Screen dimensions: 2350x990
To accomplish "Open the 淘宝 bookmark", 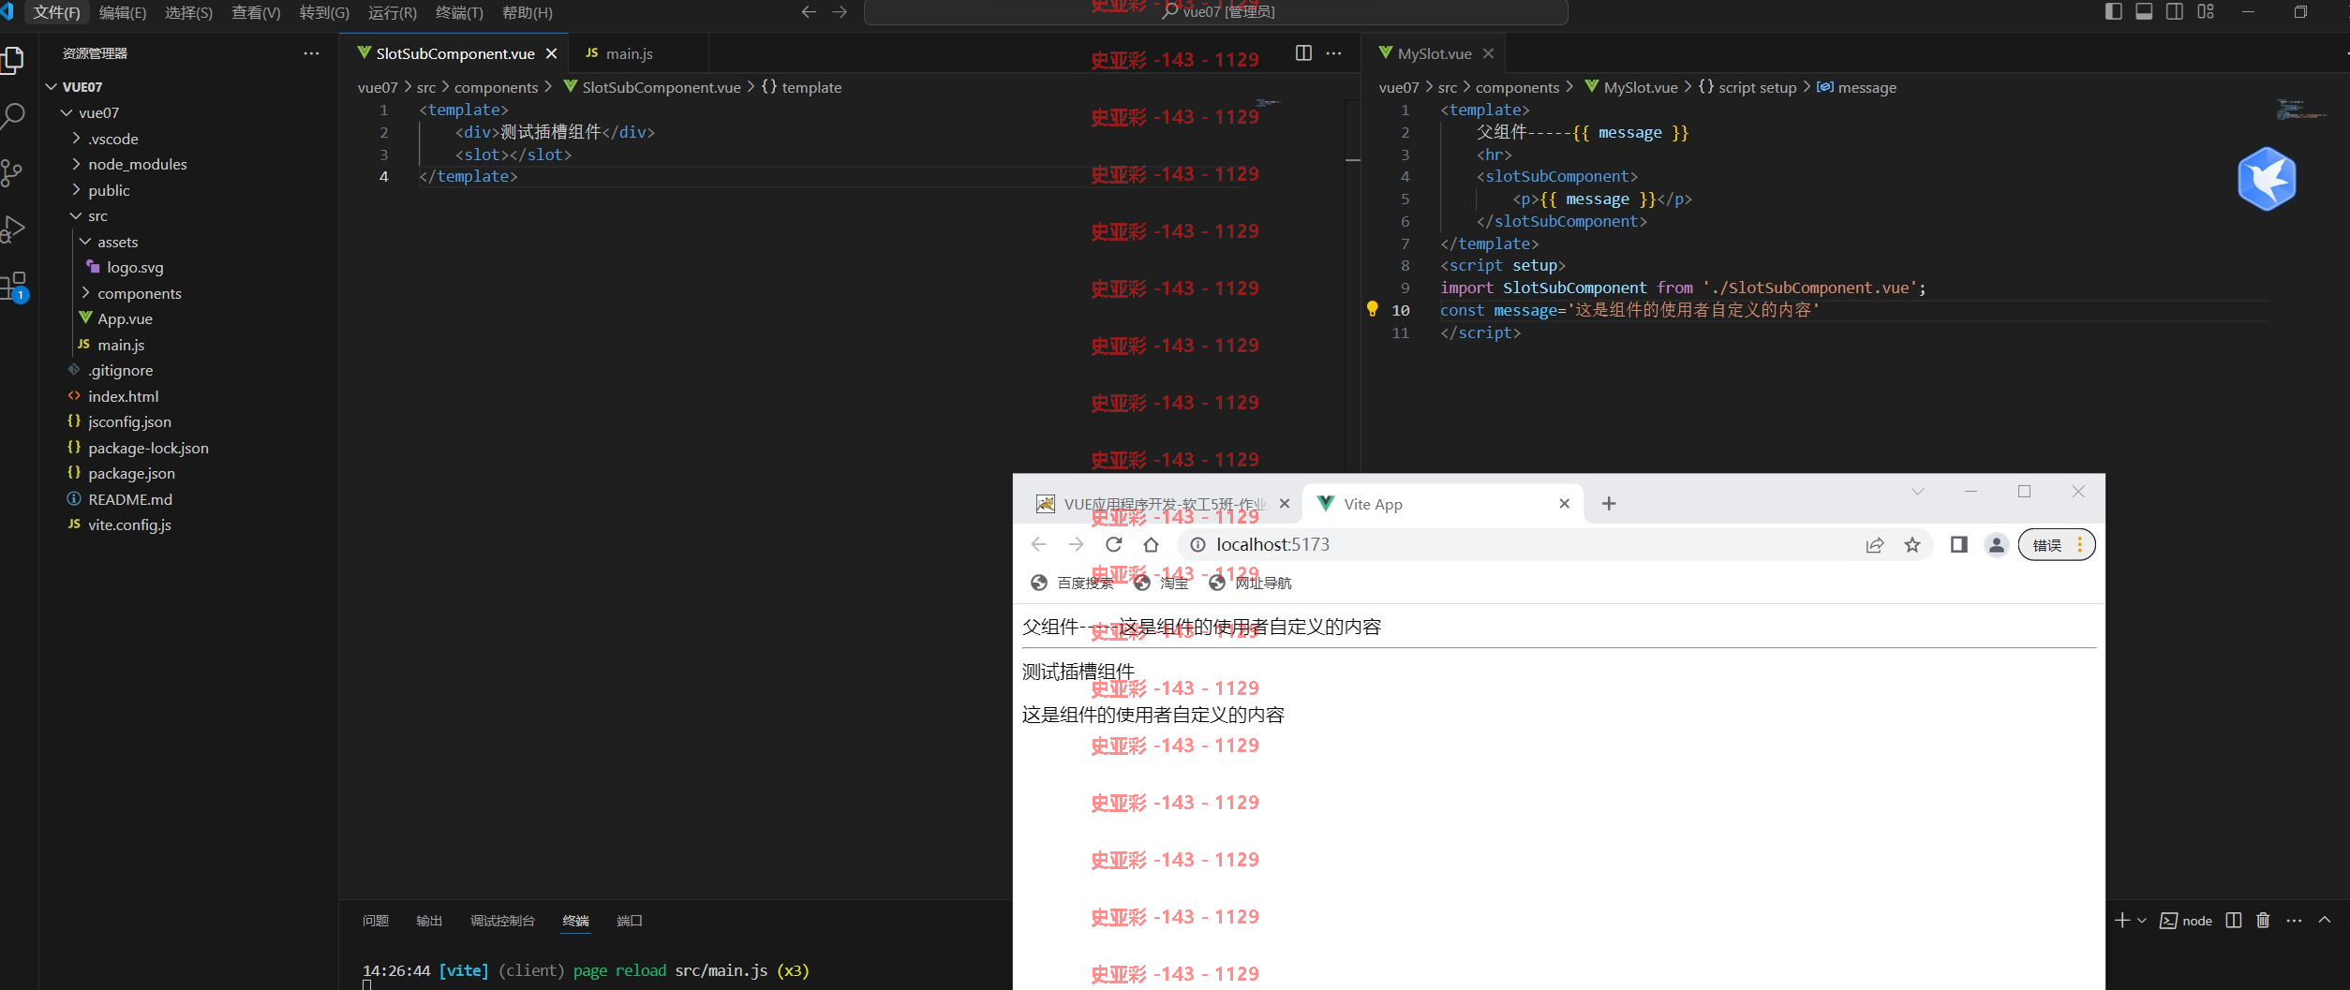I will [x=1161, y=583].
